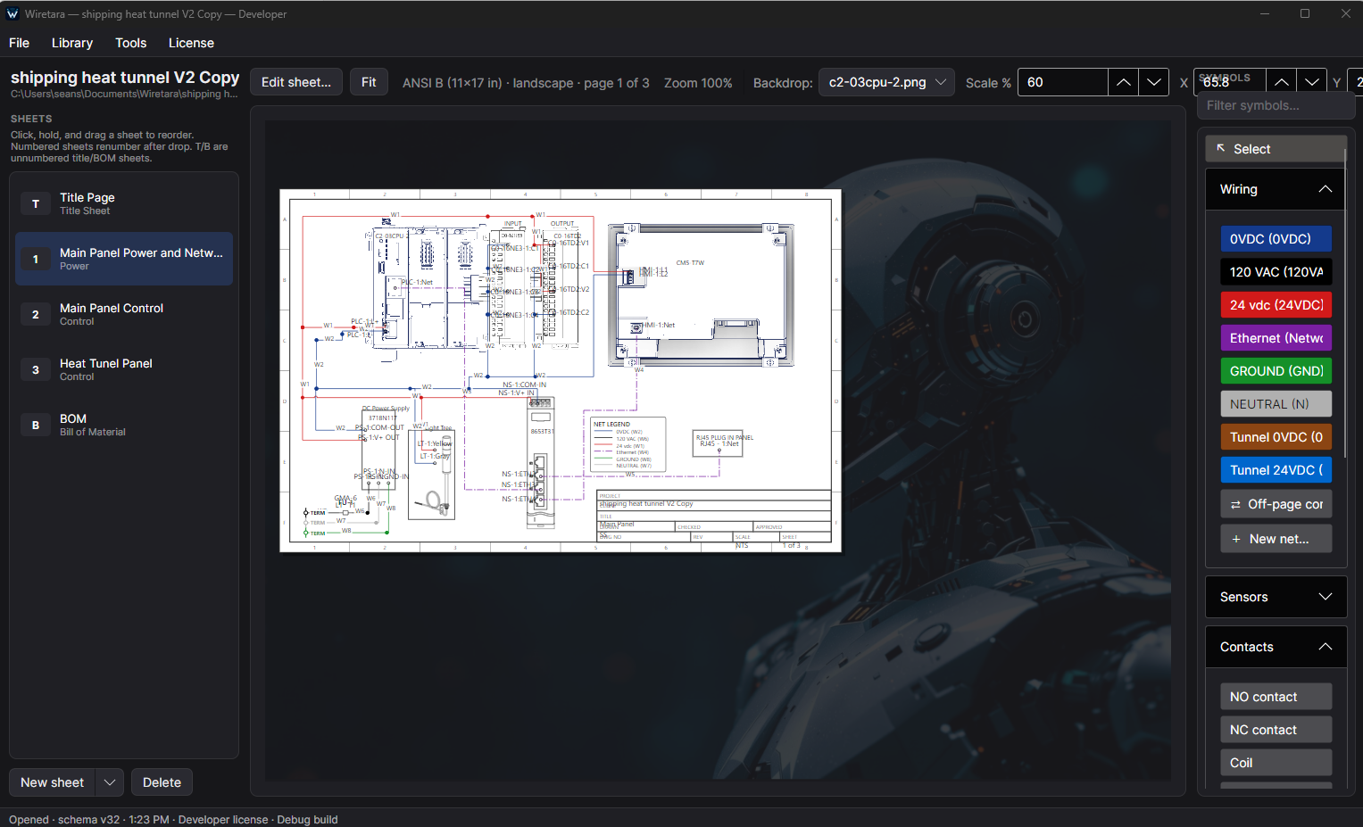This screenshot has height=827, width=1363.
Task: Open the Library menu
Action: (x=72, y=43)
